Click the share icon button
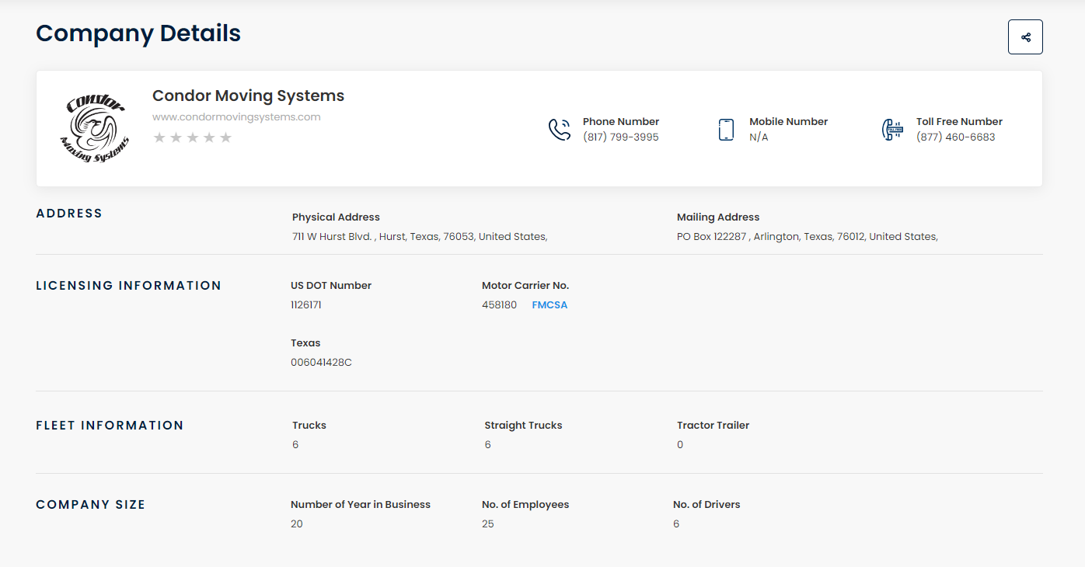 (x=1025, y=37)
